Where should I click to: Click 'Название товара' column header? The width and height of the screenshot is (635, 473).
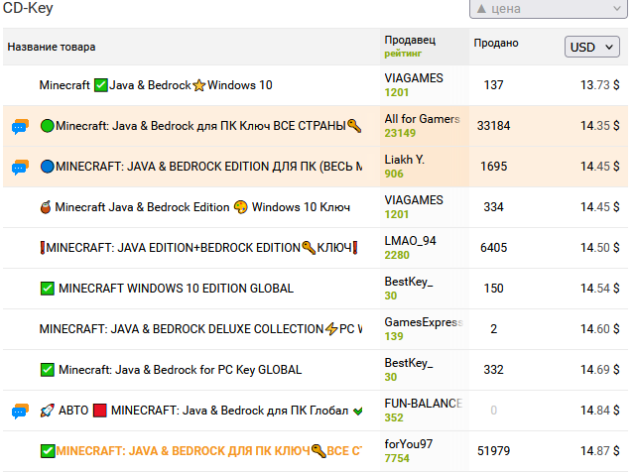click(x=52, y=47)
